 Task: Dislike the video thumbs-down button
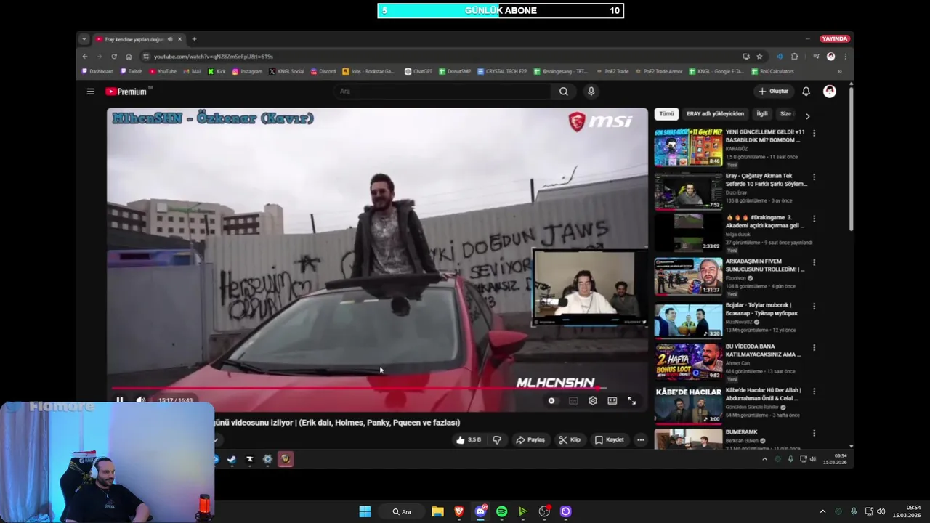pyautogui.click(x=497, y=439)
